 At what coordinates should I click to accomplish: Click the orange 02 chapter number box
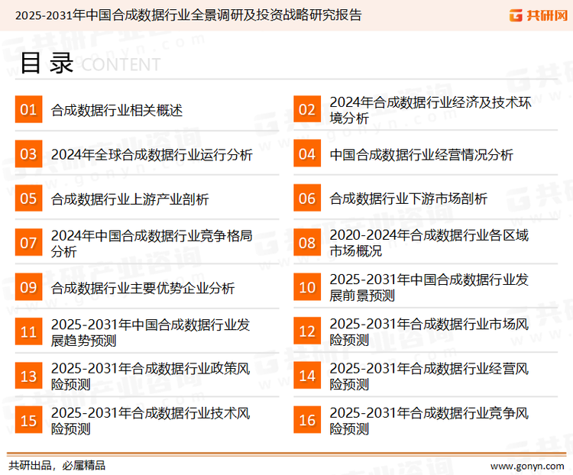pos(307,110)
